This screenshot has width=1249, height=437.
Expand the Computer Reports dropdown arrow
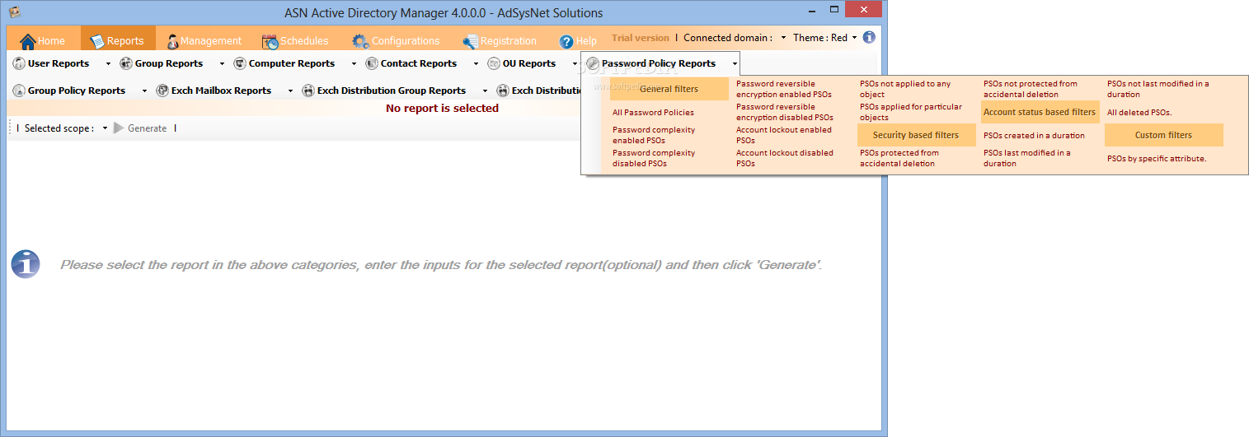[x=354, y=63]
